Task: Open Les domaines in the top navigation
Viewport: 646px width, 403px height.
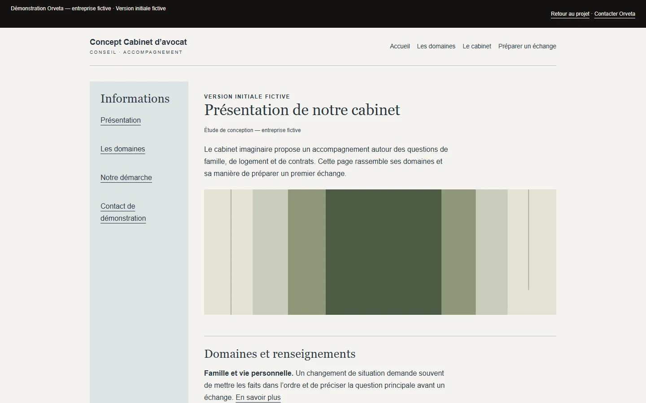Action: (x=436, y=46)
